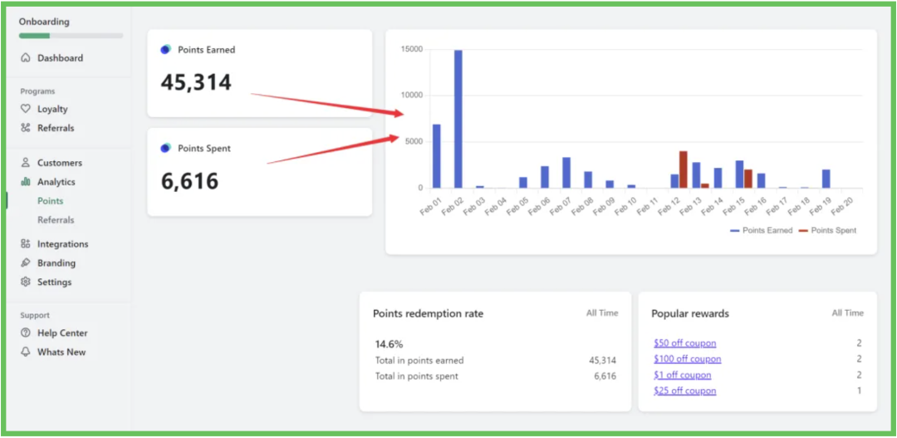Open the $50 off coupon link

[x=684, y=343]
